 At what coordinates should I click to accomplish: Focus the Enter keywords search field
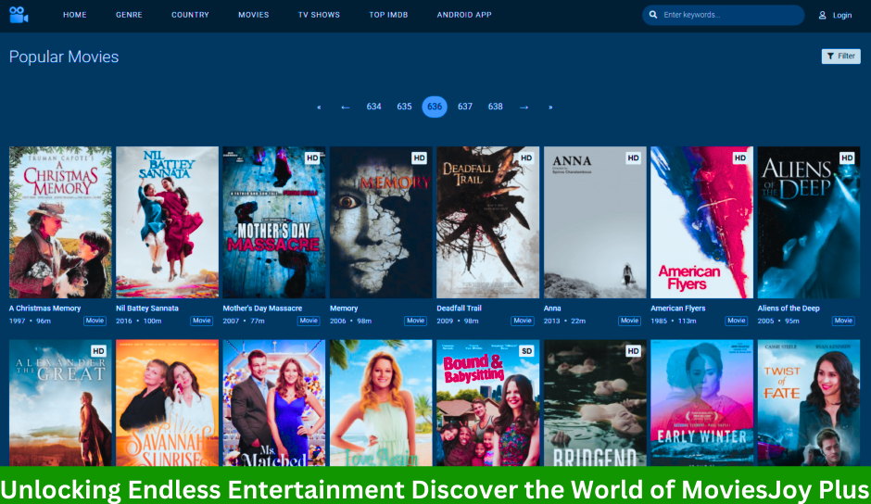tap(724, 15)
